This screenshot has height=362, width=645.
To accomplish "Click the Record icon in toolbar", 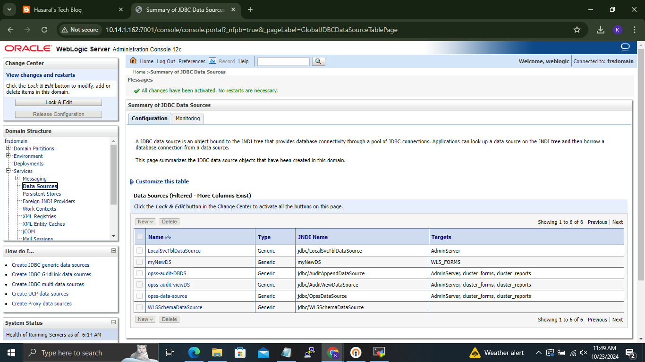I will tap(212, 61).
